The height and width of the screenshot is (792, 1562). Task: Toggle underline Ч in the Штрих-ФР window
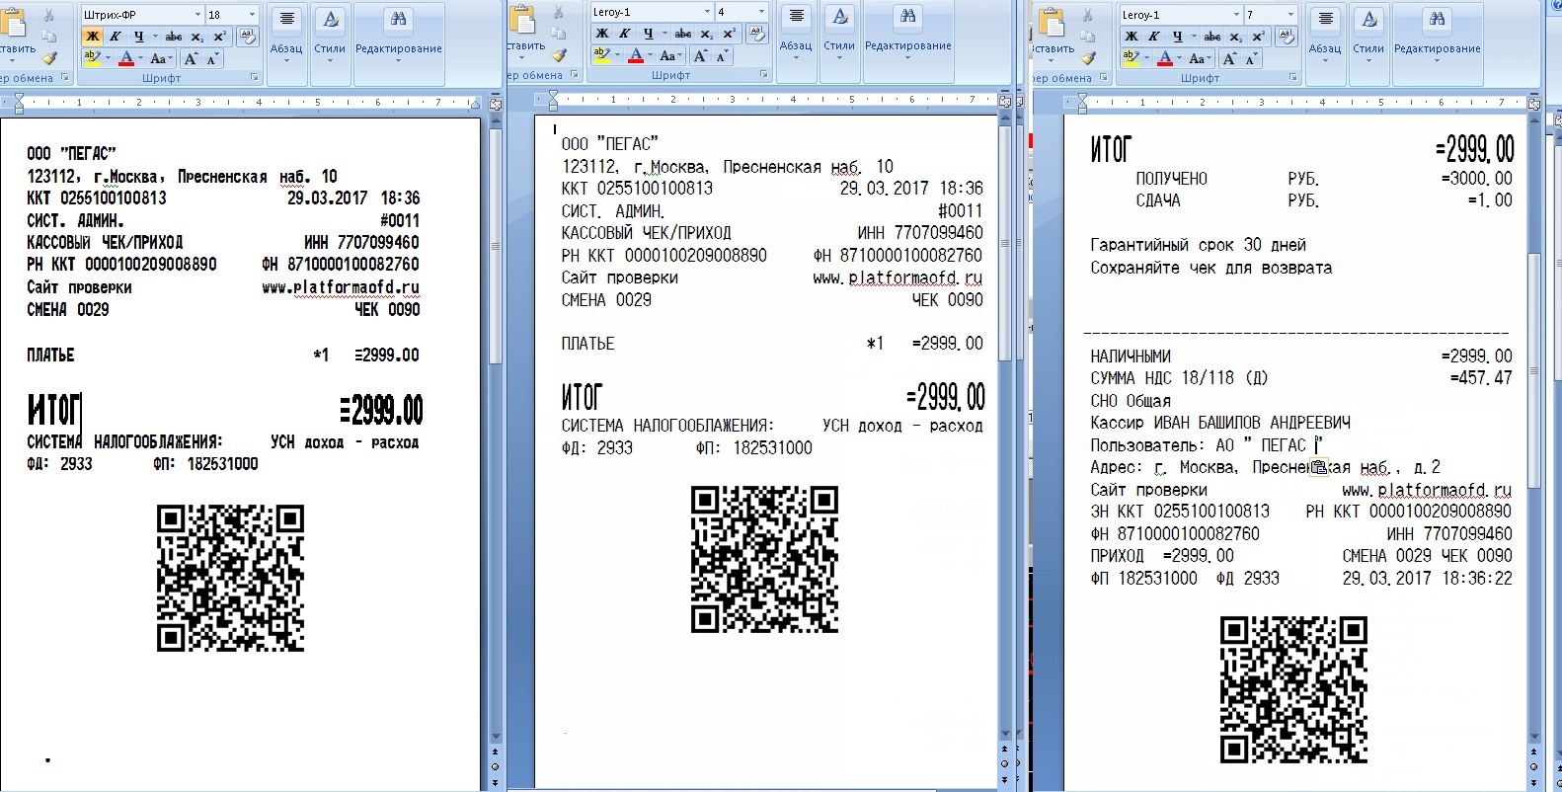click(x=138, y=37)
